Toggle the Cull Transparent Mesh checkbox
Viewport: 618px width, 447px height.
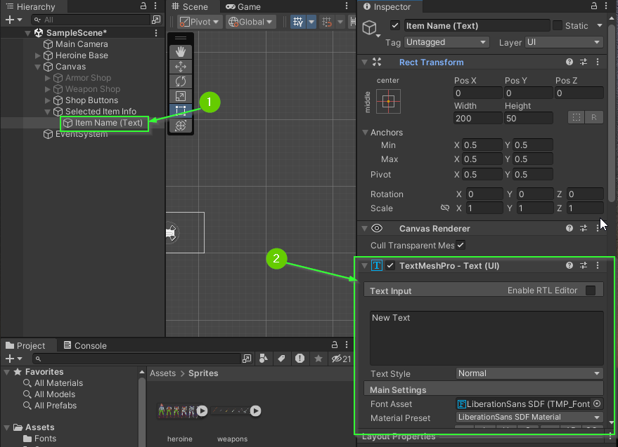coord(461,246)
